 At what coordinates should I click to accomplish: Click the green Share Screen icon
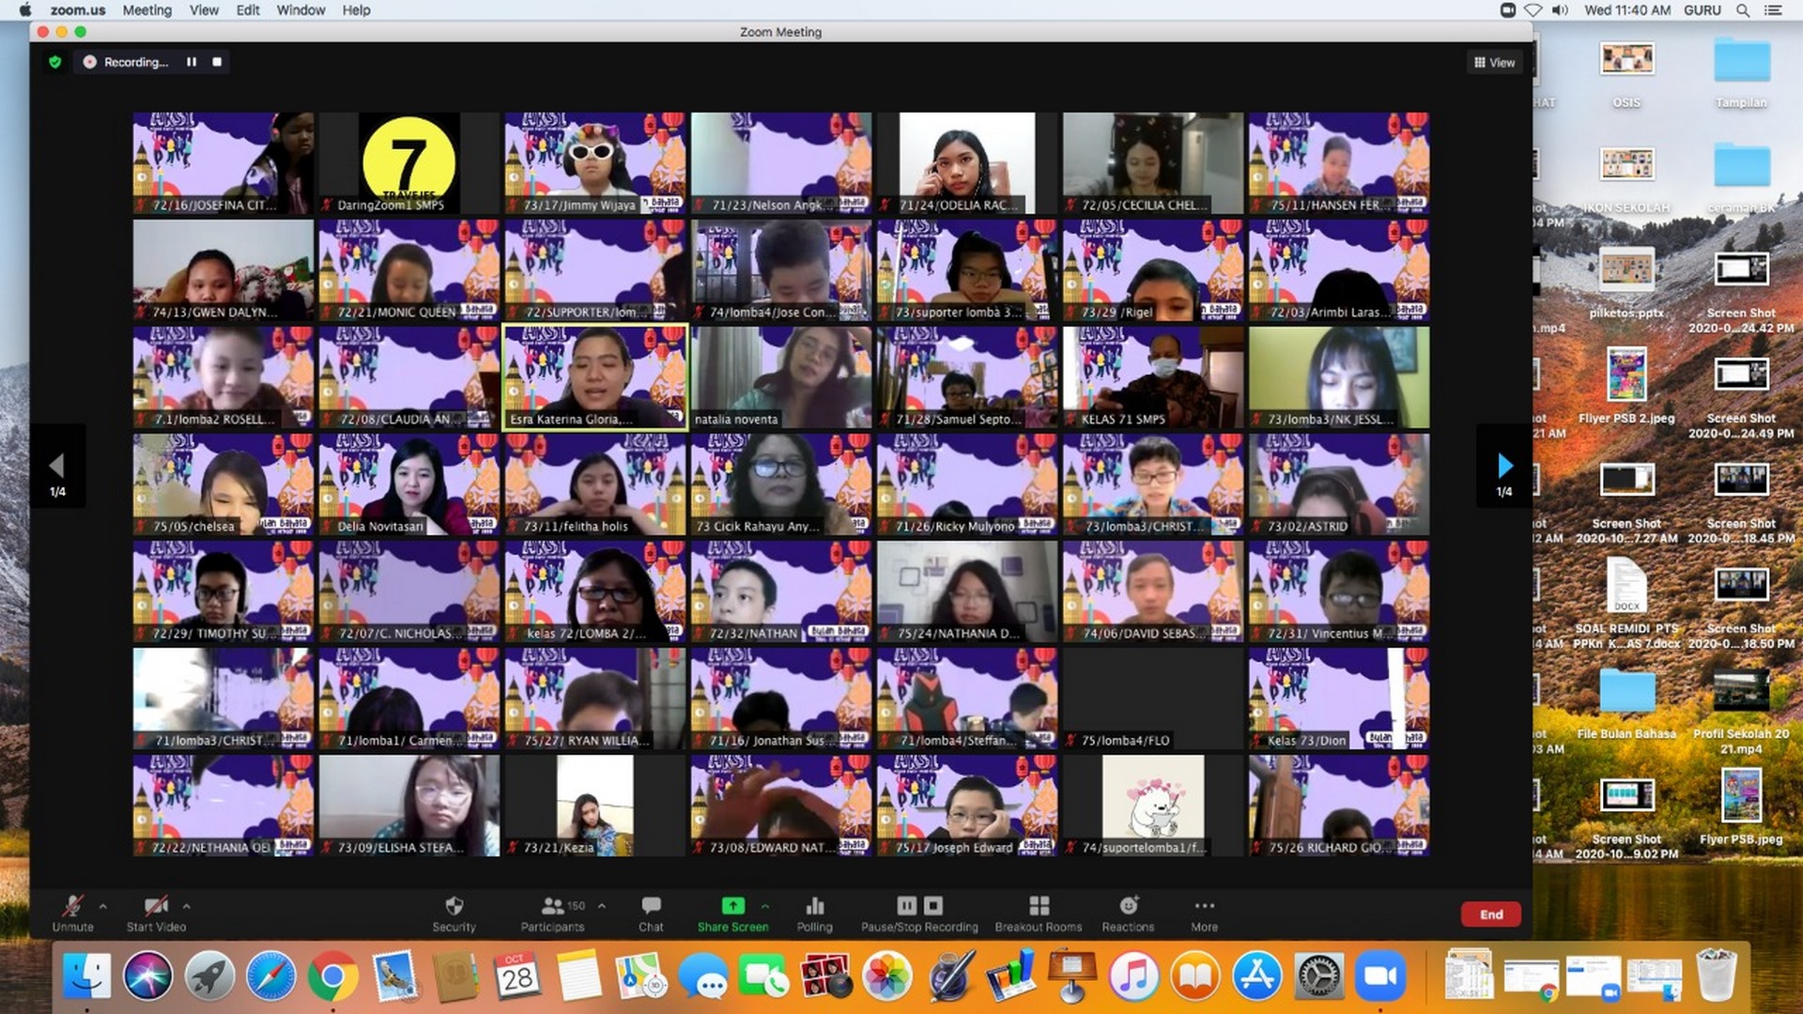click(x=732, y=906)
